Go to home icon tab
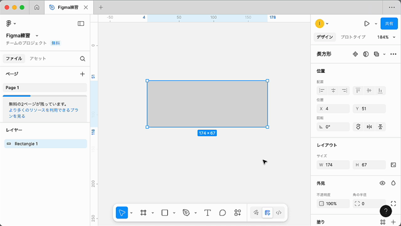 tap(37, 8)
